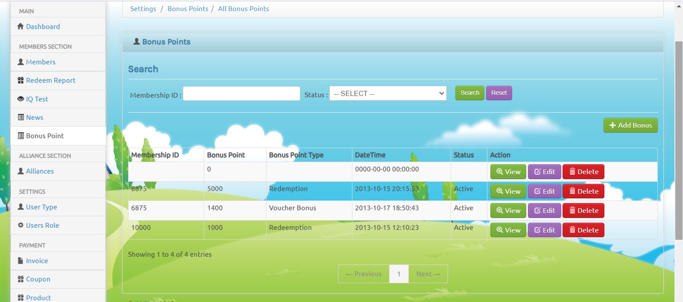
Task: Select page 1 in pagination
Action: (x=399, y=274)
